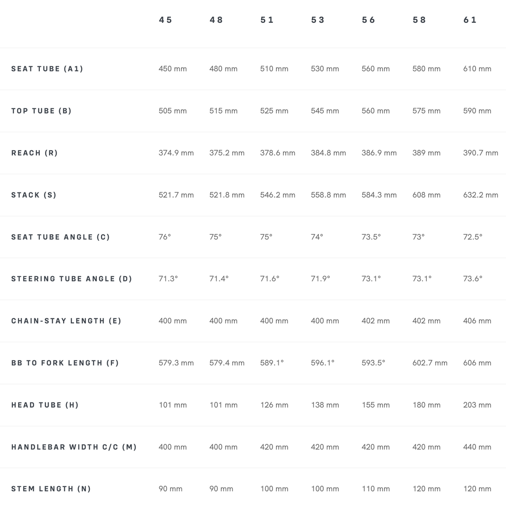Click the size 61 column header

pos(470,20)
